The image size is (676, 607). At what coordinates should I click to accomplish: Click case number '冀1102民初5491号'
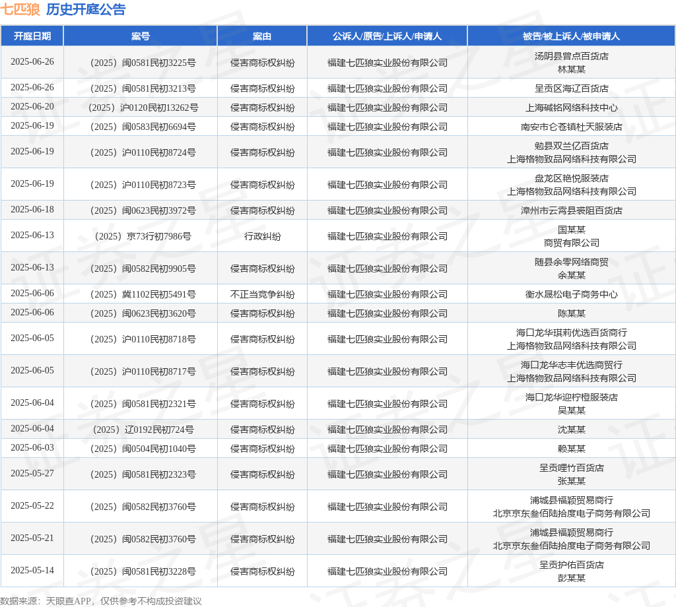[158, 295]
